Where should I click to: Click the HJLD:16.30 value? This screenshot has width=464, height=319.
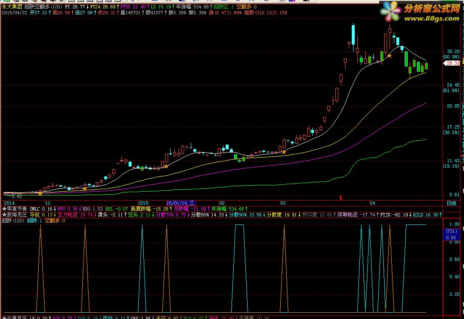point(425,215)
